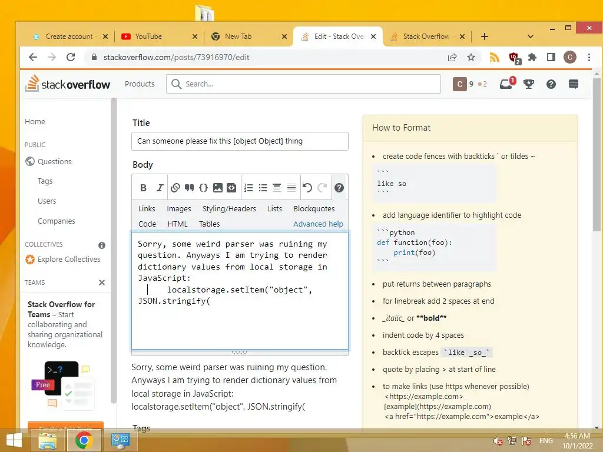
Task: Open Chrome three-dot menu
Action: (589, 57)
